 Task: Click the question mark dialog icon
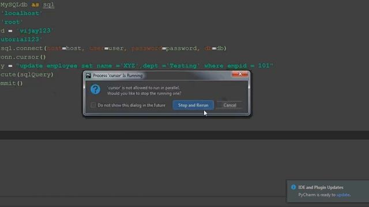tap(95, 90)
